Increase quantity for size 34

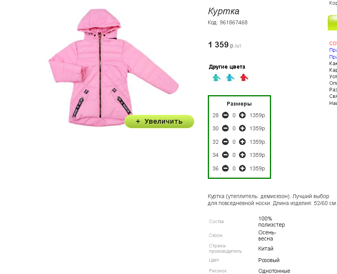[x=242, y=155]
